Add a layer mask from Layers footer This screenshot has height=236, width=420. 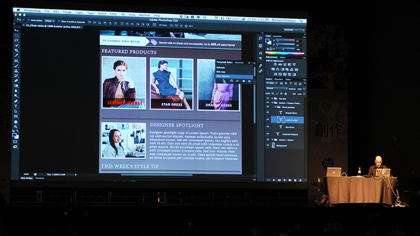coord(280,180)
